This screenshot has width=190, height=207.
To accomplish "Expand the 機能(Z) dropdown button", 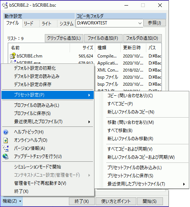I will (x=12, y=201).
